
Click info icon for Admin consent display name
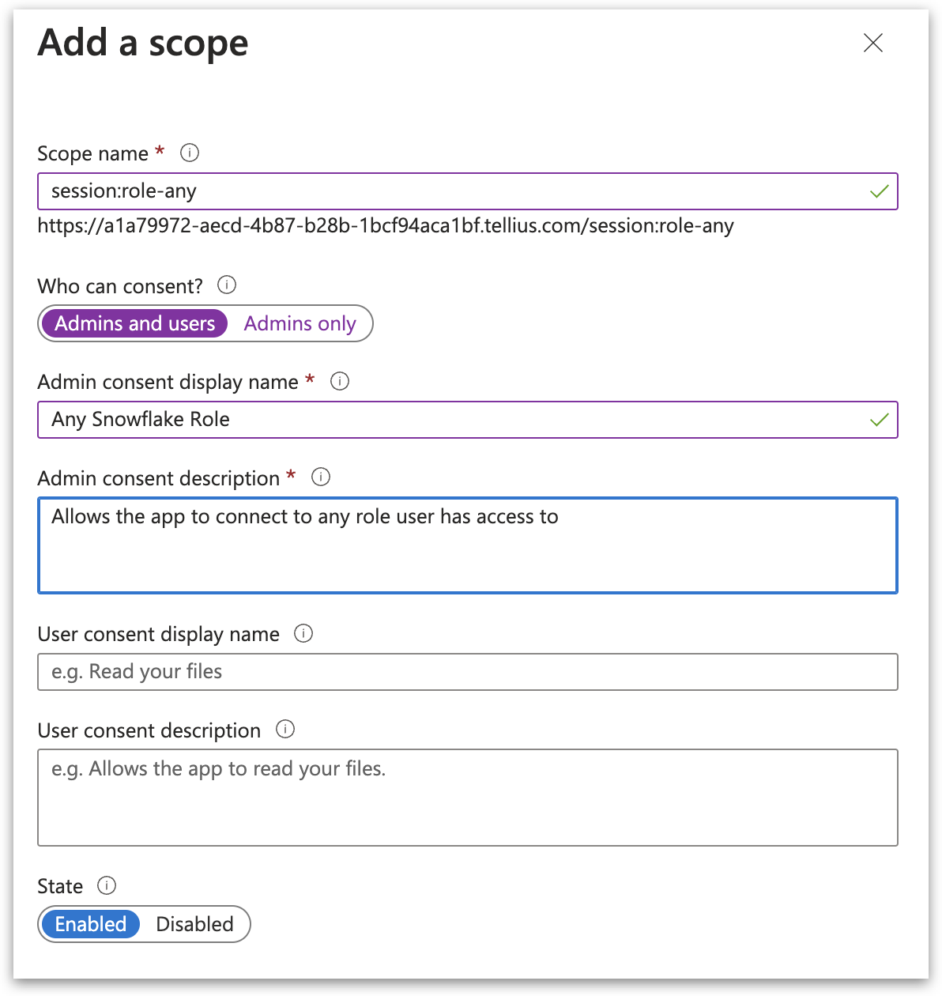(339, 382)
